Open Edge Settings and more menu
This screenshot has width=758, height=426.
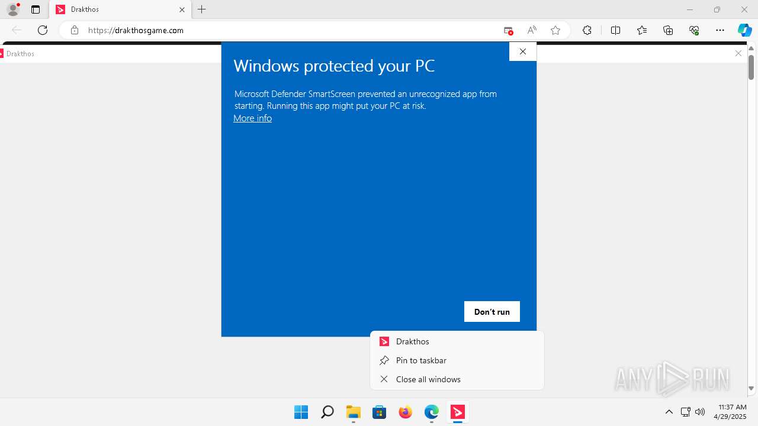720,30
